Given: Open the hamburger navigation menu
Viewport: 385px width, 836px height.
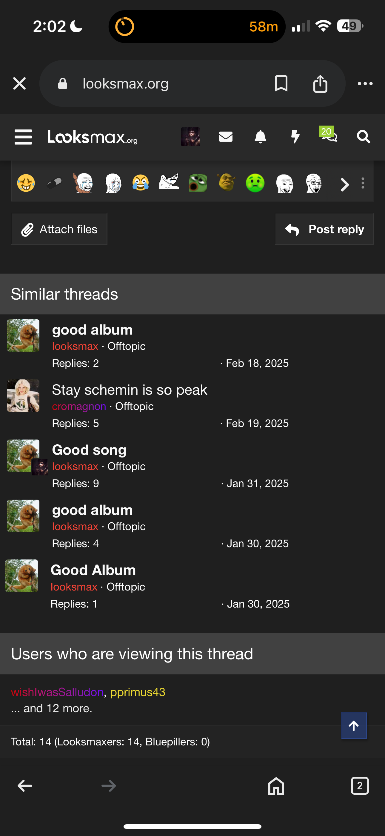Looking at the screenshot, I should (x=23, y=137).
